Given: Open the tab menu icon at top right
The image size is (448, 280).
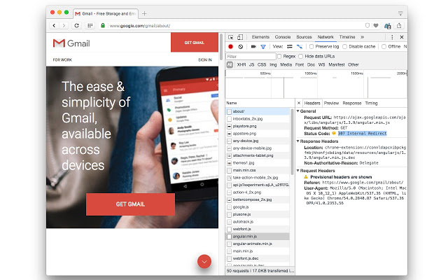Looking at the screenshot, I should point(400,13).
